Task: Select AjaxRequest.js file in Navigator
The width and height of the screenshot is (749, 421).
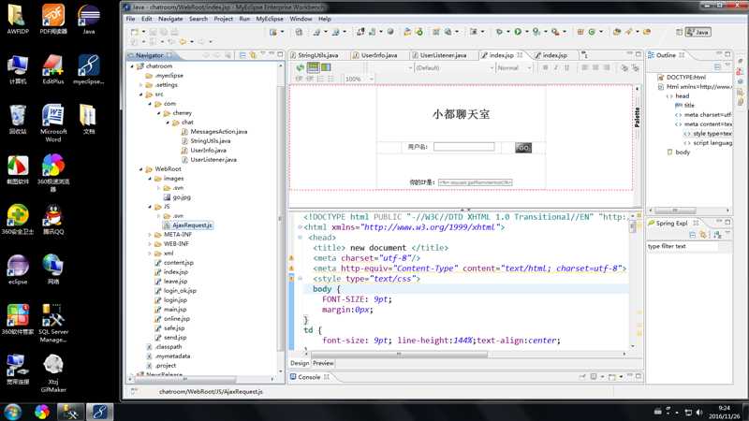Action: [193, 225]
